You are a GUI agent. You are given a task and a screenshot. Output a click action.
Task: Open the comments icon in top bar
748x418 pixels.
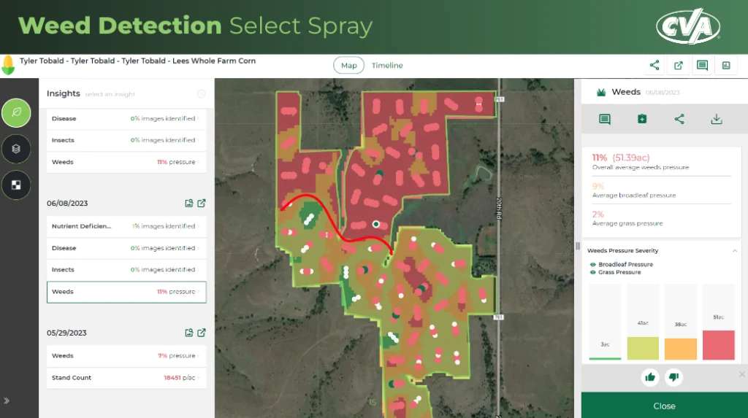point(702,66)
